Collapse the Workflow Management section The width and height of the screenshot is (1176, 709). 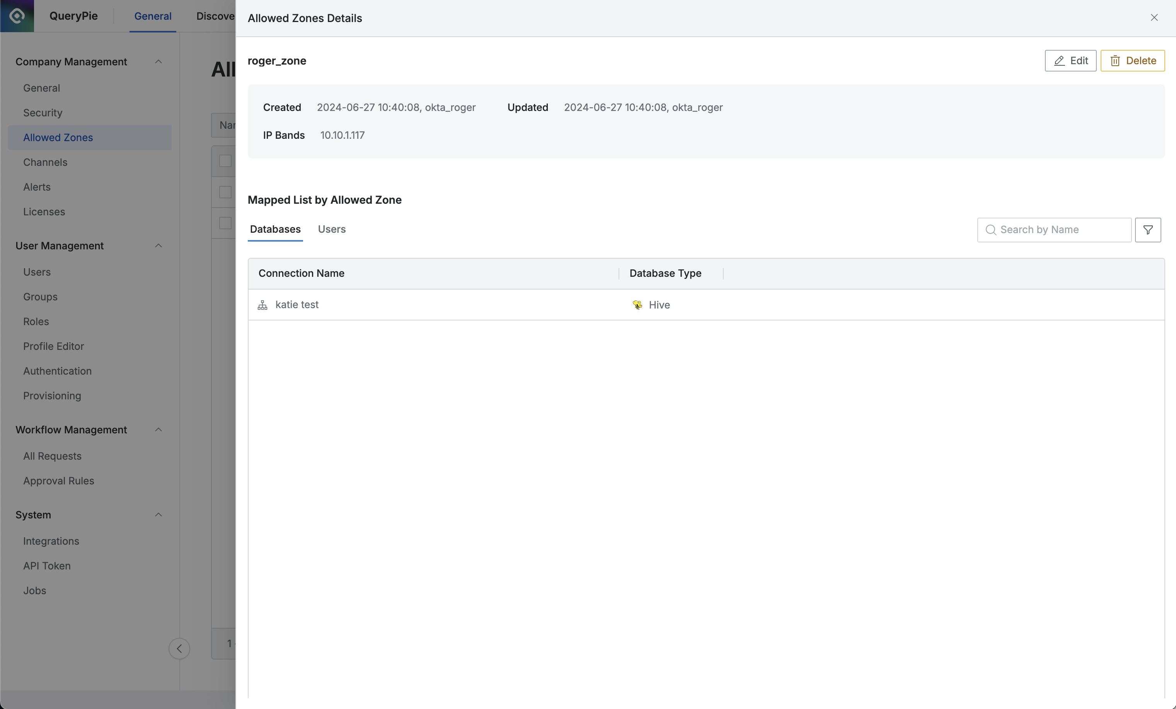pos(159,430)
